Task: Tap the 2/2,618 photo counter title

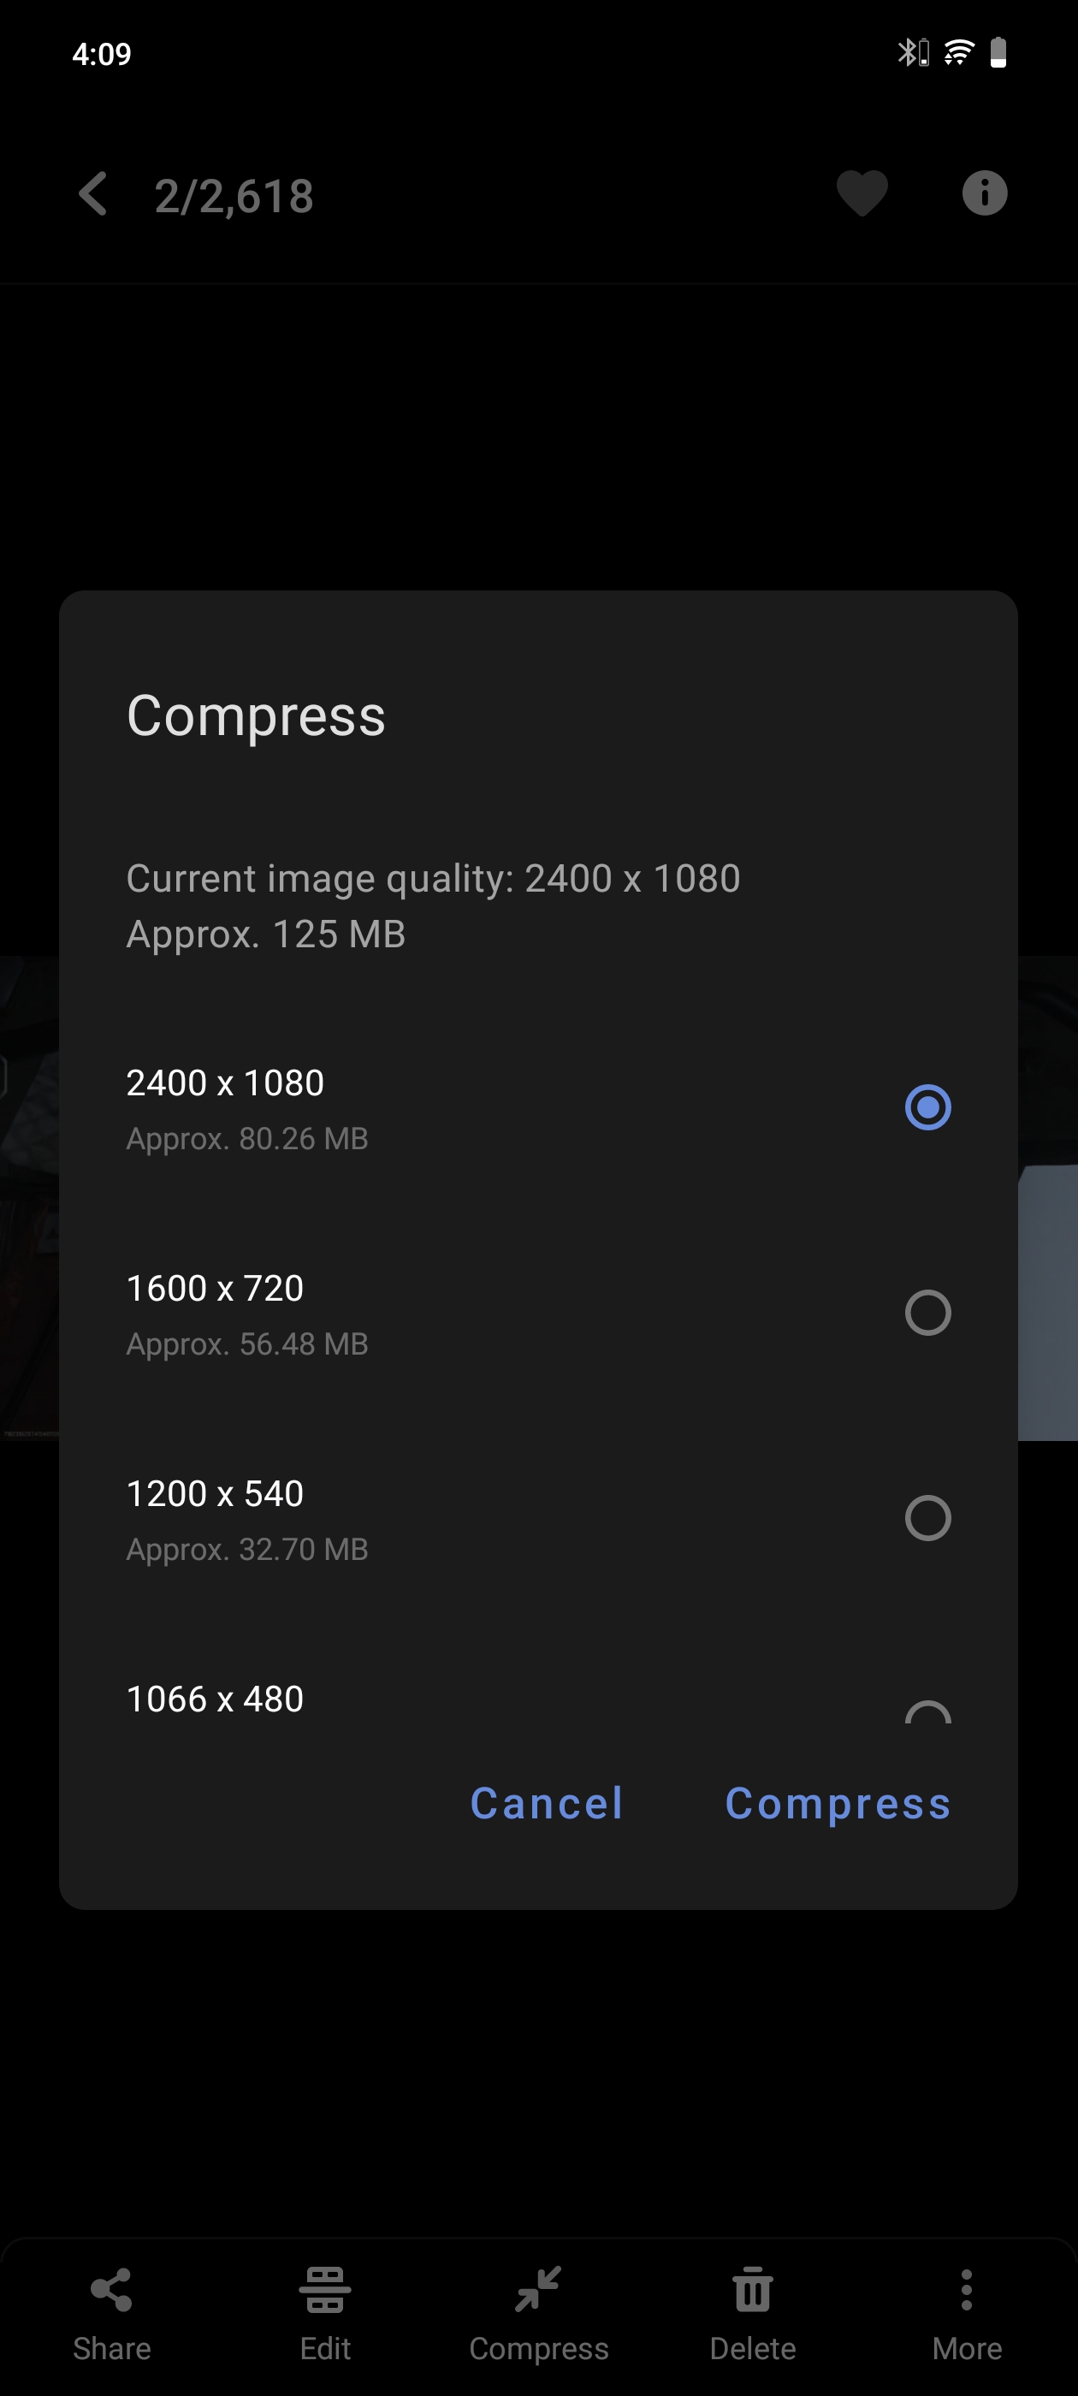Action: point(234,196)
